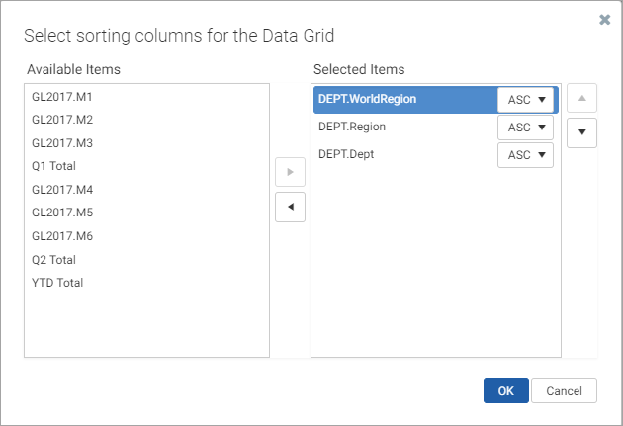Screen dimensions: 623x426
Task: Move selected item up with the up arrow
Action: (x=581, y=98)
